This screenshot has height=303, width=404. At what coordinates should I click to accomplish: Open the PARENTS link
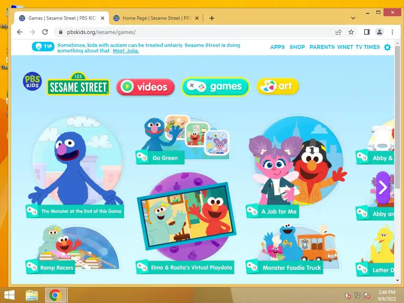click(x=322, y=47)
